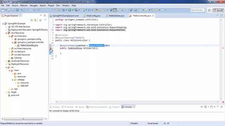Expand the JAX-WS Web Services node
Screen dimensions: 225x126
6,27
